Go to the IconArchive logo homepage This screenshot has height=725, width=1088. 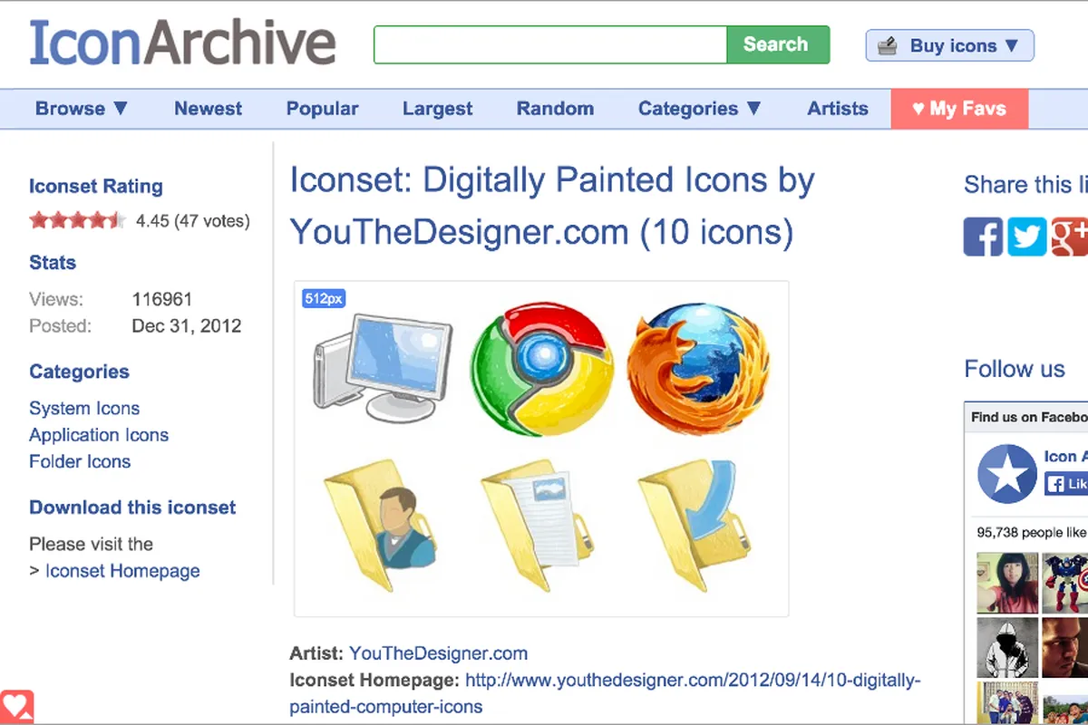pyautogui.click(x=182, y=43)
